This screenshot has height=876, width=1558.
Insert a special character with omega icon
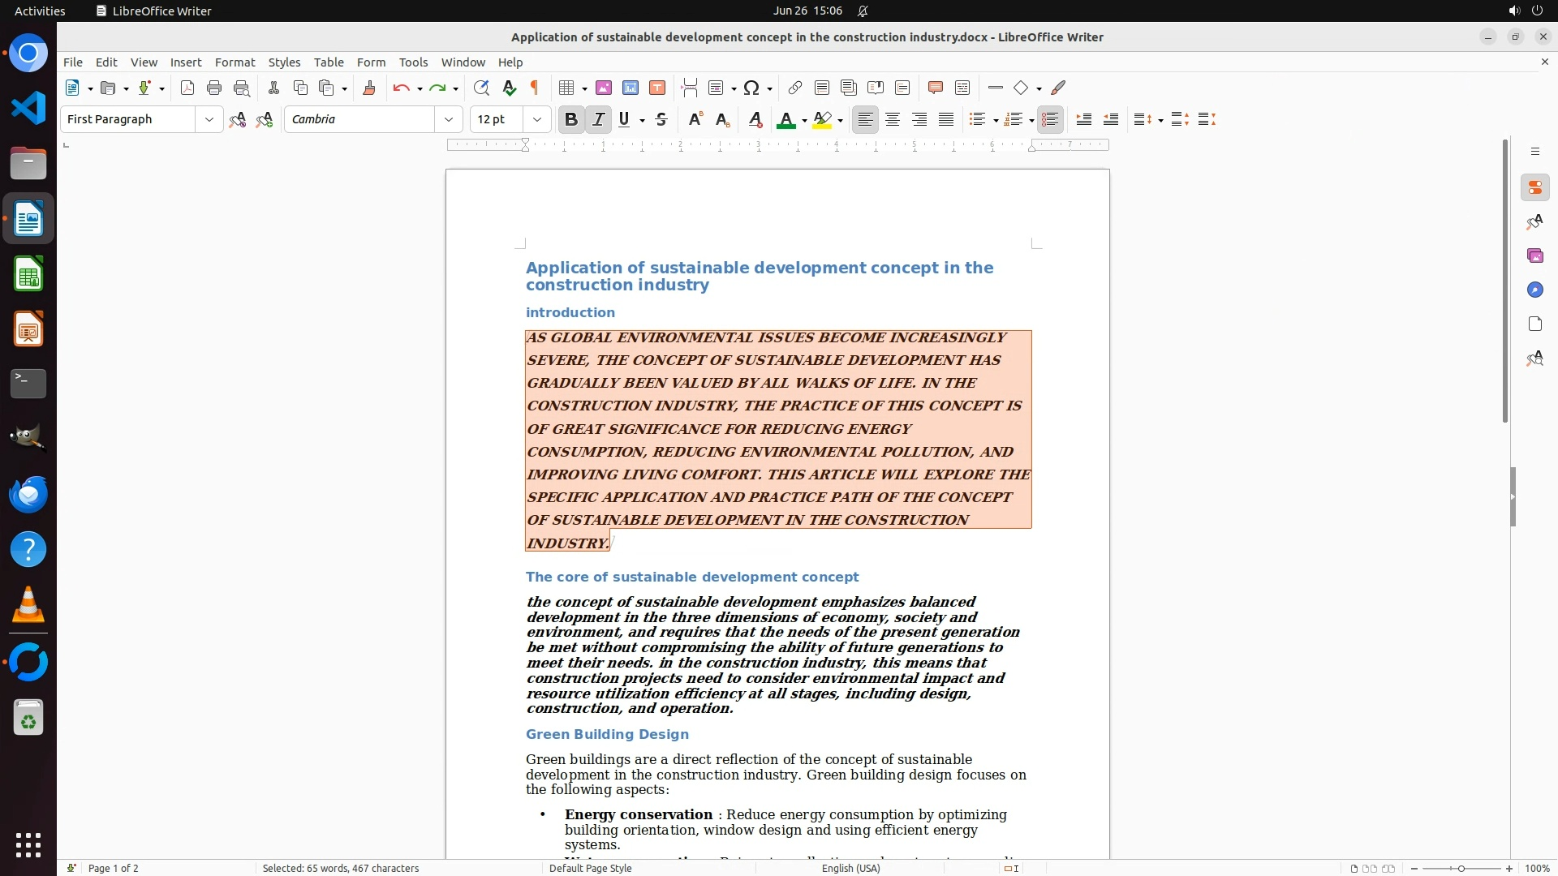[x=751, y=88]
